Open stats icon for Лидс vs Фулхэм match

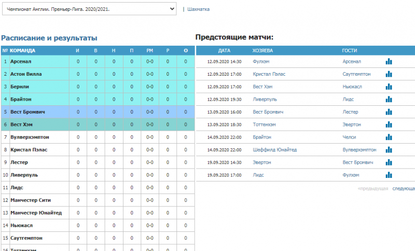(x=389, y=175)
